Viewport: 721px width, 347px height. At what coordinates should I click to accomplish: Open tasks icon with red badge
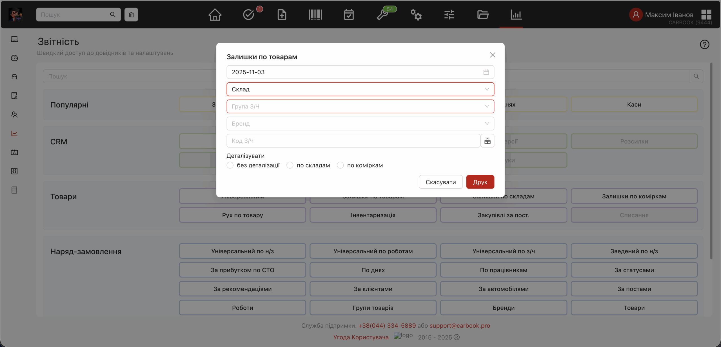248,15
